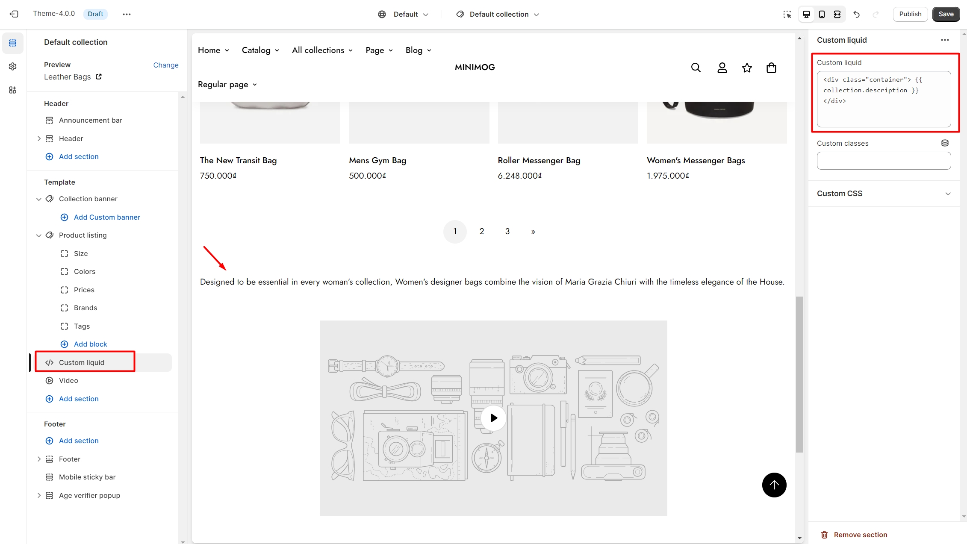Open theme settings gear icon
Image resolution: width=967 pixels, height=544 pixels.
point(13,66)
